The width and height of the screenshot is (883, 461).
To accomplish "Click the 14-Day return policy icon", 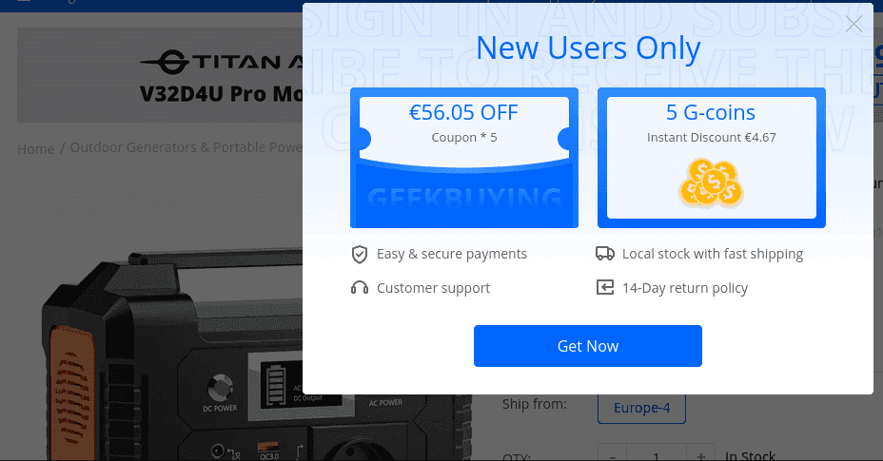I will (x=605, y=288).
